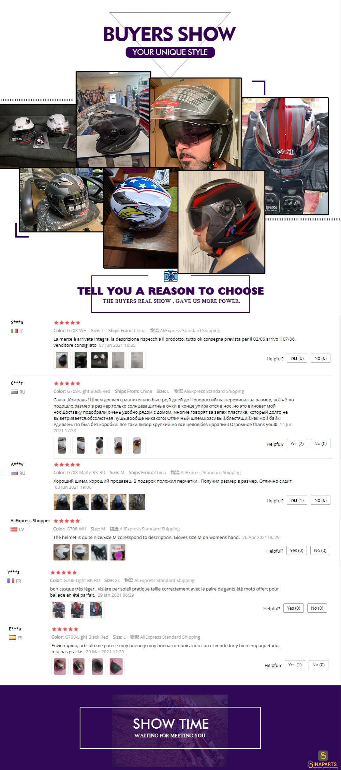The height and width of the screenshot is (770, 341).
Task: Click the Sinaparts logo in the corner
Action: 323,759
